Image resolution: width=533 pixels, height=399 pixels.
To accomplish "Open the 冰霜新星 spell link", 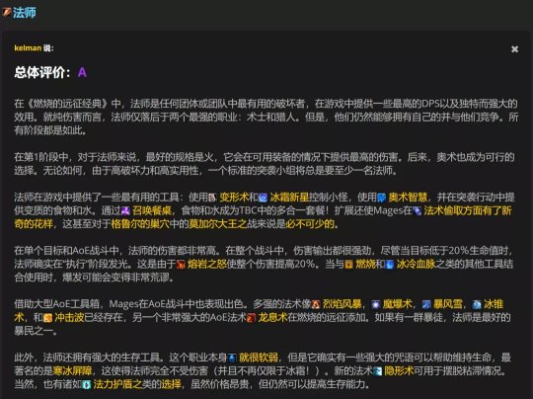I will [x=289, y=198].
